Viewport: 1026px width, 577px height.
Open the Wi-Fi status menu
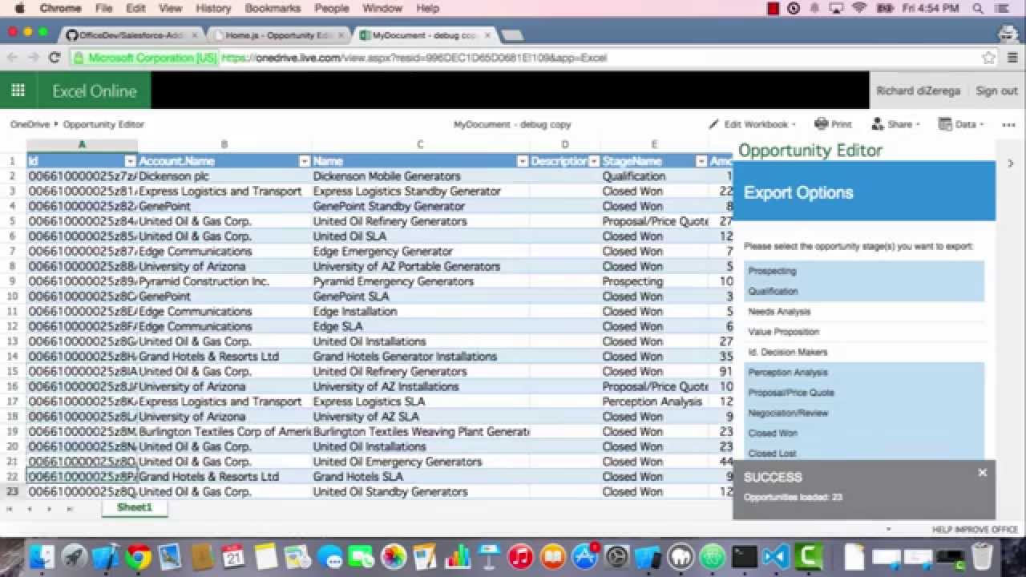point(859,8)
